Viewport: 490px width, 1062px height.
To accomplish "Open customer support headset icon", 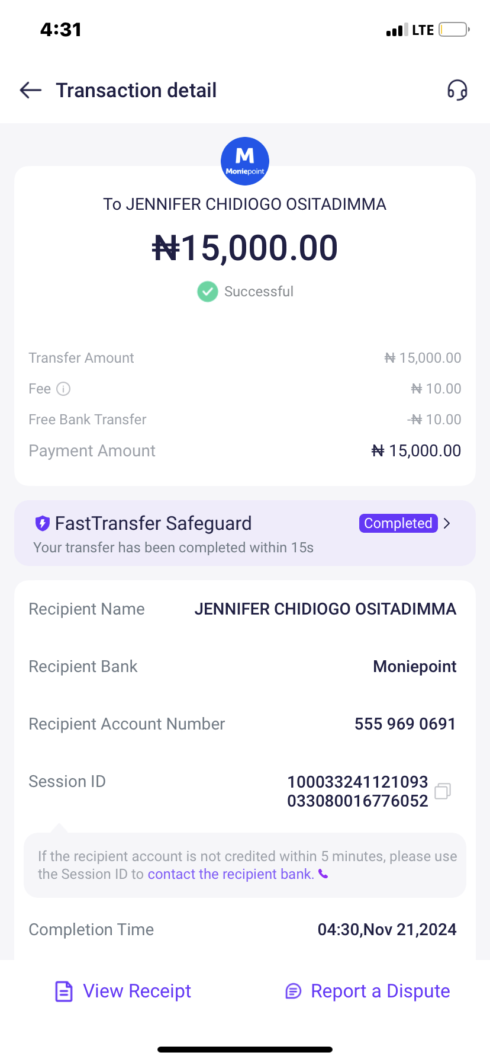I will [457, 90].
